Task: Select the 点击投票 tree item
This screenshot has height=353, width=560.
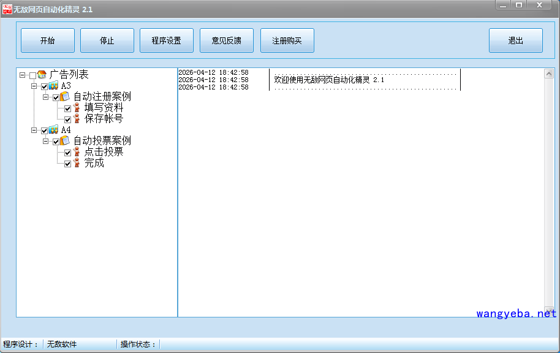Action: (104, 152)
